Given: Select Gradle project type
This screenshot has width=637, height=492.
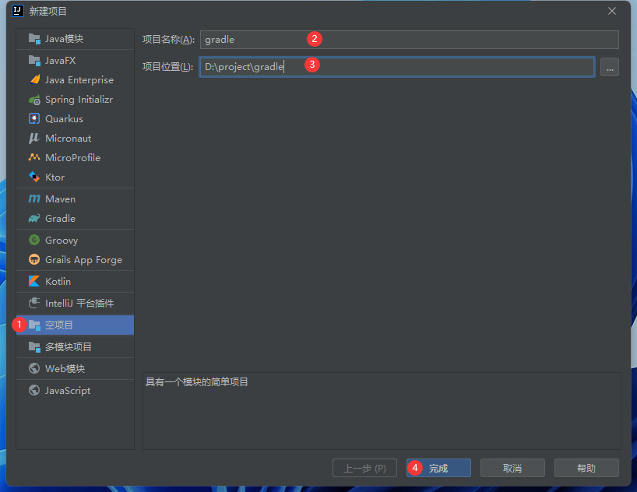Looking at the screenshot, I should [76, 219].
